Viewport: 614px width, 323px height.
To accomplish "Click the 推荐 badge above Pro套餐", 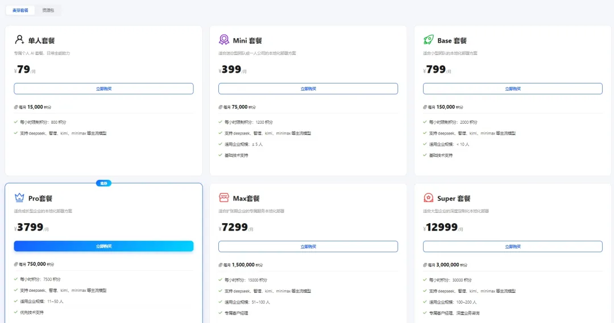I will coord(104,183).
